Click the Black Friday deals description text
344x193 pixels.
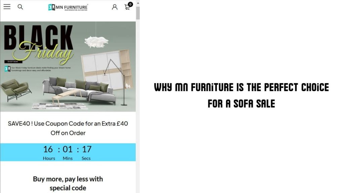(x=41, y=69)
